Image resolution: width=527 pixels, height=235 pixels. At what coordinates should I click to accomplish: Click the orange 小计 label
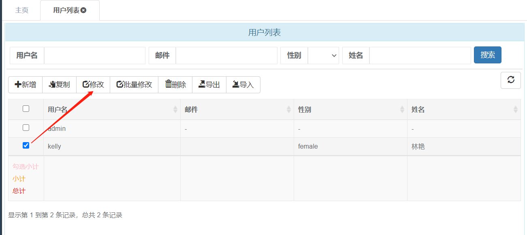19,178
